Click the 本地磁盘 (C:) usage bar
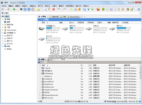This screenshot has width=142, height=105. click(53, 28)
